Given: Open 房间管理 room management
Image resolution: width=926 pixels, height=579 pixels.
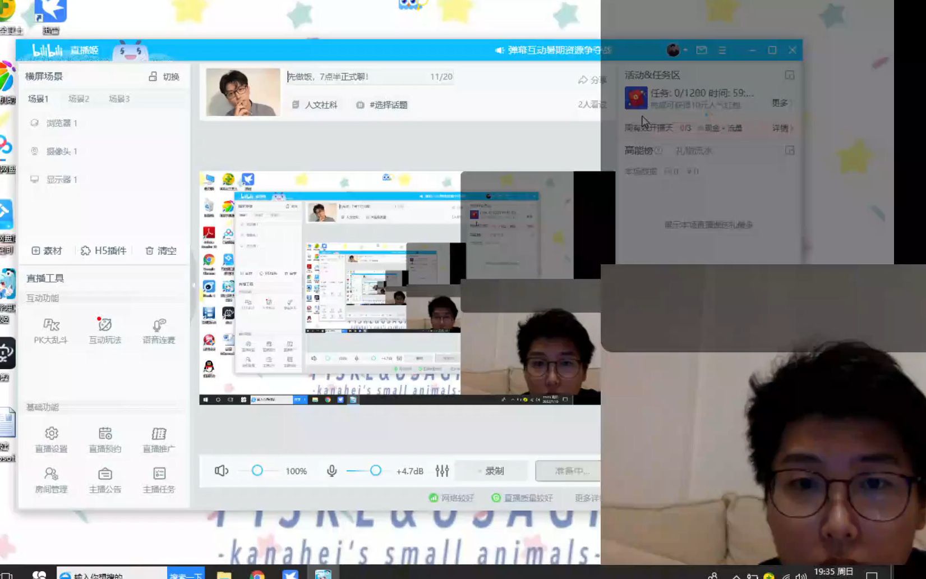Looking at the screenshot, I should click(51, 480).
